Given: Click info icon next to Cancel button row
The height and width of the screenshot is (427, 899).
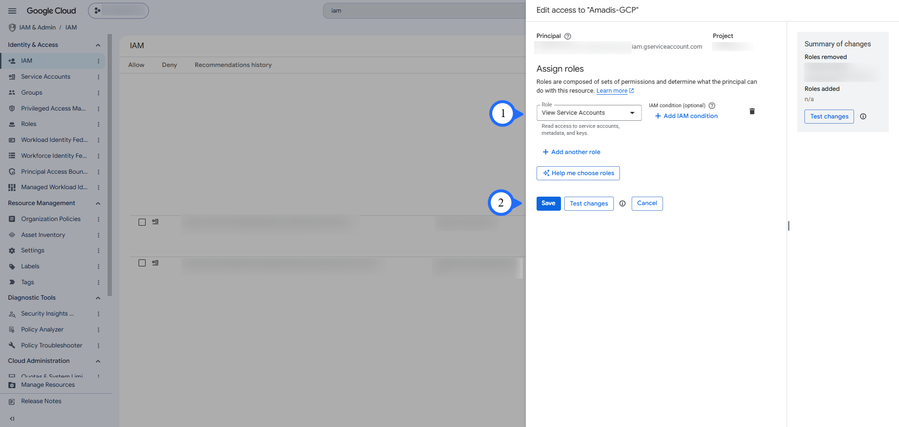Looking at the screenshot, I should pos(622,204).
